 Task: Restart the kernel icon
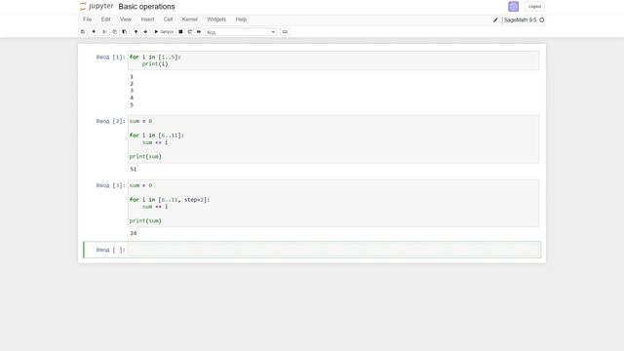coord(190,32)
